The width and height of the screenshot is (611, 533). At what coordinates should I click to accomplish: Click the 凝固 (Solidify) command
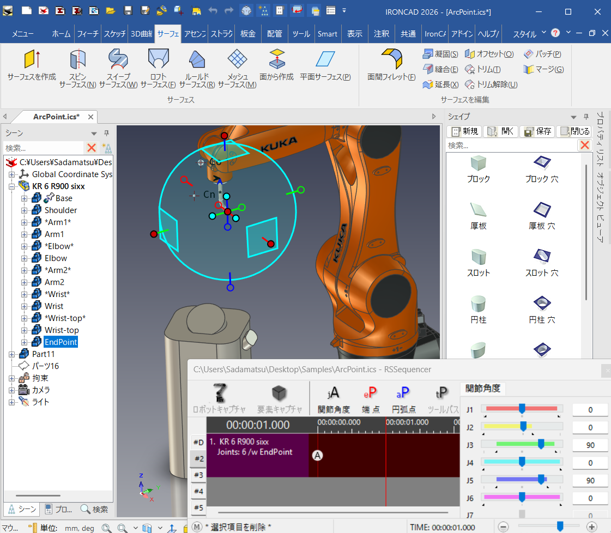440,54
